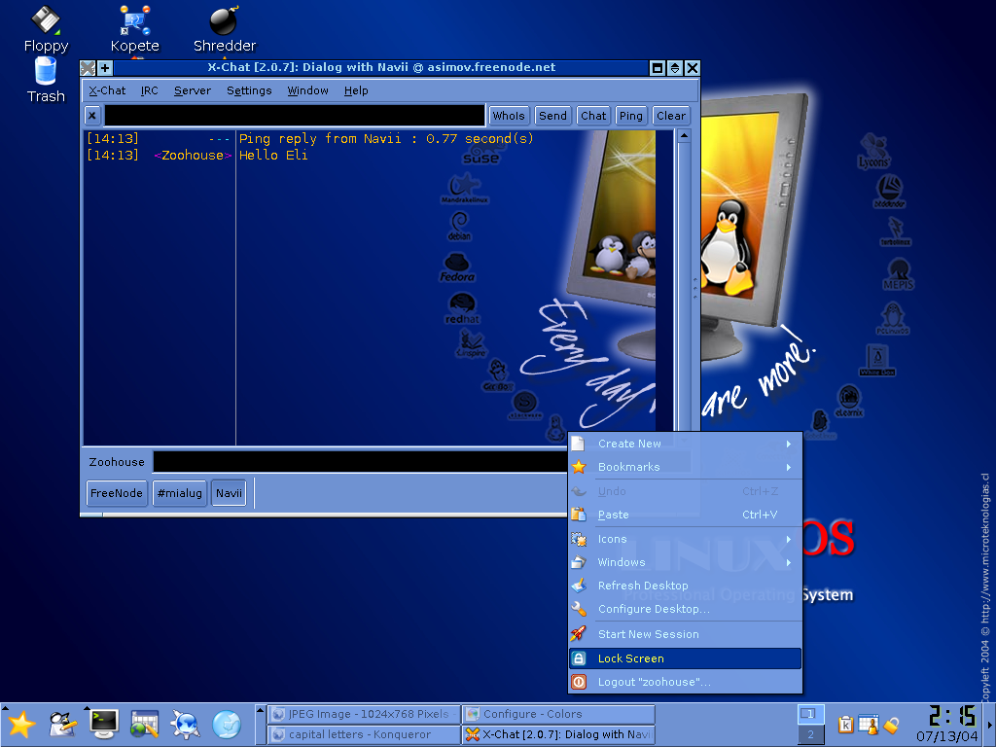Open the X-Chat menu

pos(107,90)
